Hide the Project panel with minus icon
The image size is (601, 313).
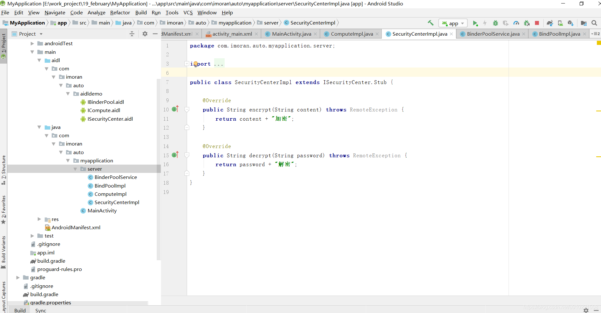(155, 34)
